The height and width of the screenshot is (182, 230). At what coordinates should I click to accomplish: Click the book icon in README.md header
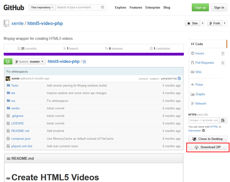click(9, 158)
